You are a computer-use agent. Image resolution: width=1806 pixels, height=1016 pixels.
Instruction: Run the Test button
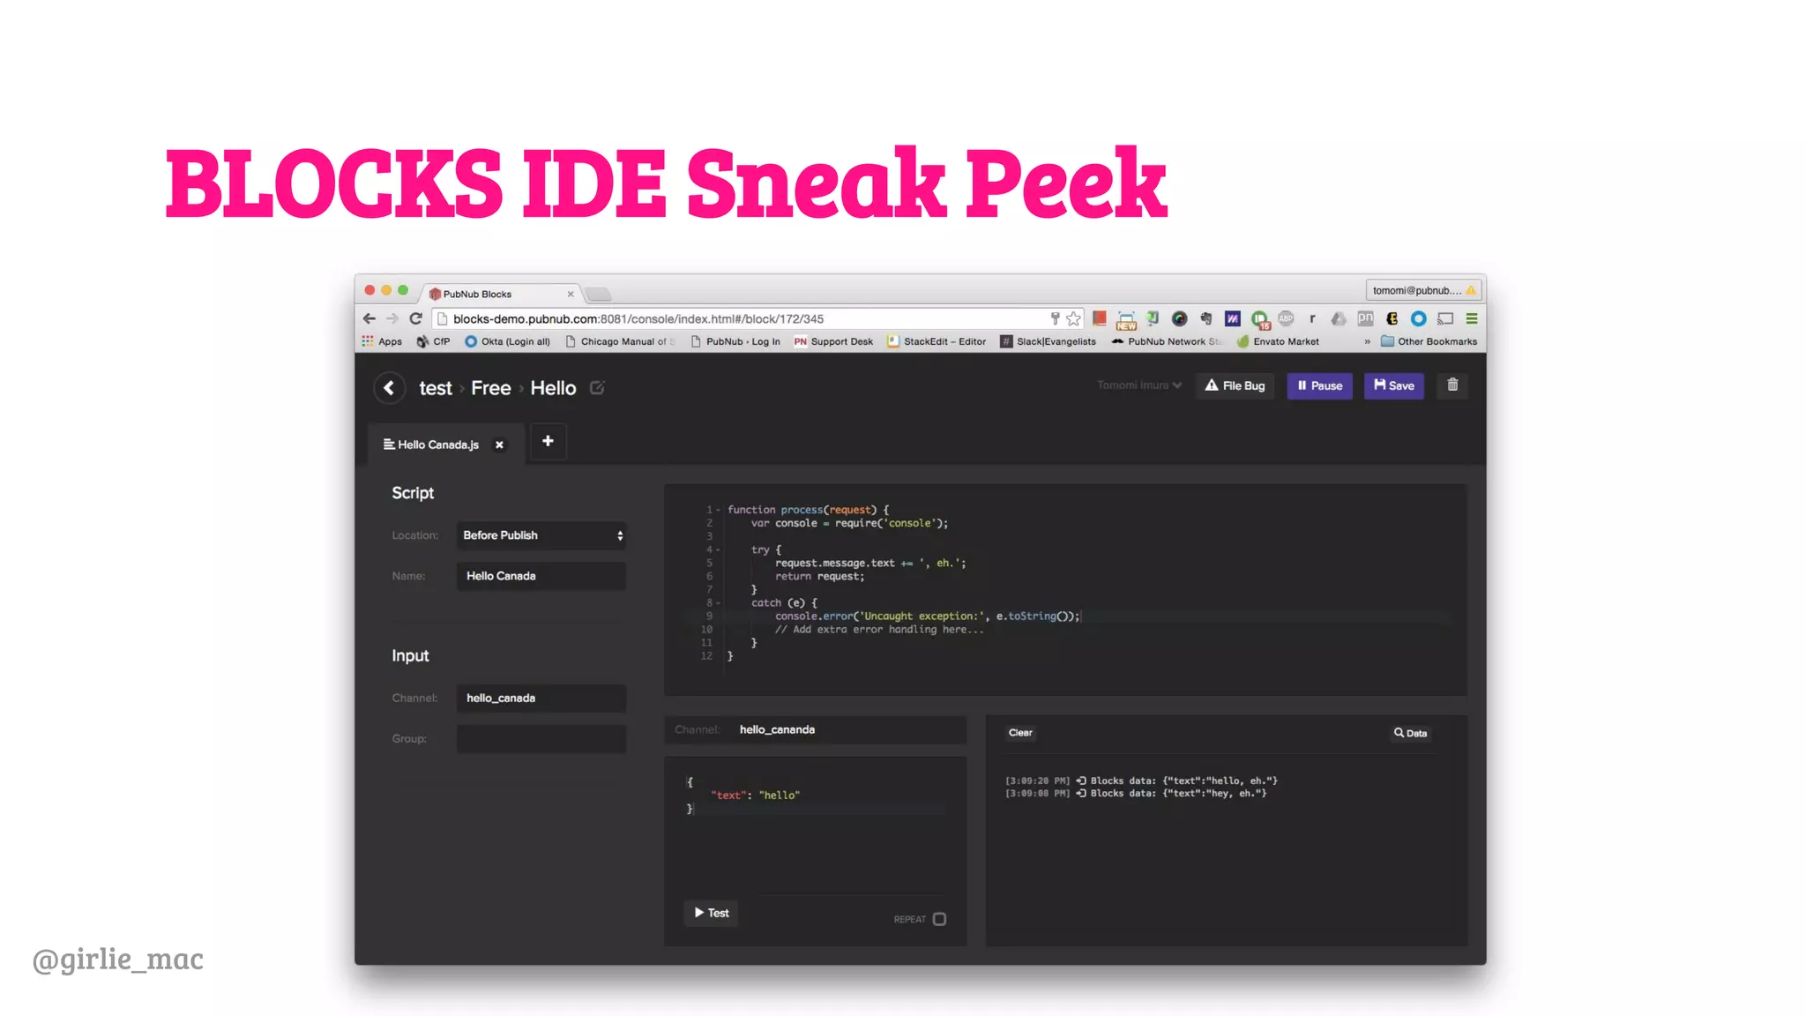click(x=711, y=913)
